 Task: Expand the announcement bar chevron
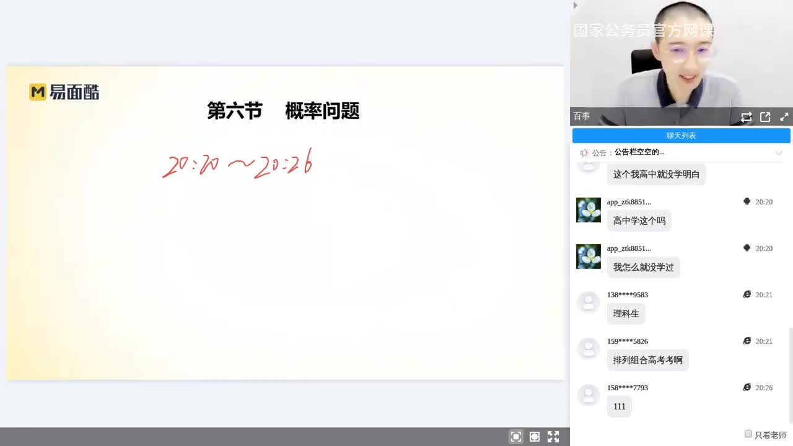coord(779,152)
